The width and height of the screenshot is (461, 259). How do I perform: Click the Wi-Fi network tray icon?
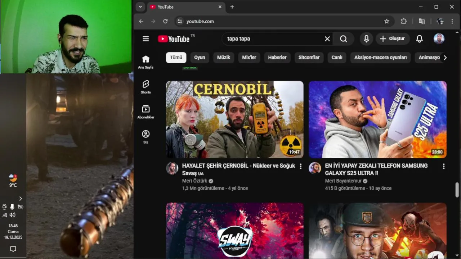pyautogui.click(x=5, y=215)
